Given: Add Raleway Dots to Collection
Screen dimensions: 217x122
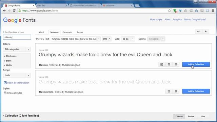Looking at the screenshot, I should 196,91.
